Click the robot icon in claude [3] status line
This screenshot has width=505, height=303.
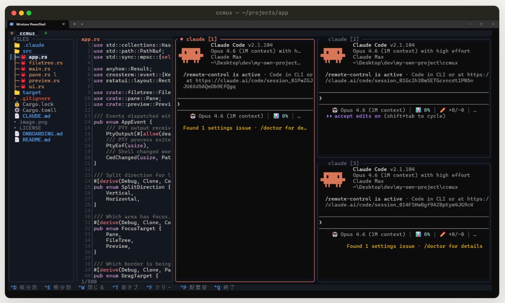tap(335, 235)
